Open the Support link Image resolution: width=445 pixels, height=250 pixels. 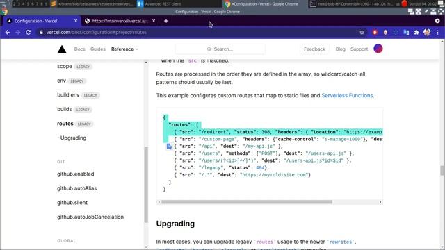pos(359,49)
